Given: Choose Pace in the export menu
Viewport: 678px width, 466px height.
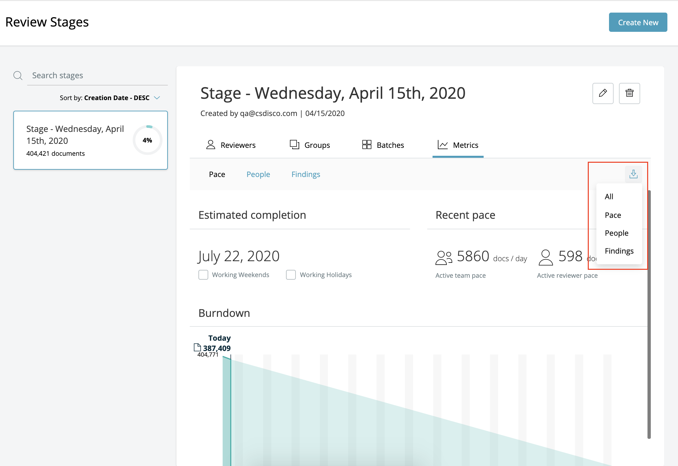Looking at the screenshot, I should tap(619, 215).
